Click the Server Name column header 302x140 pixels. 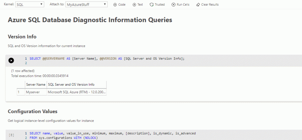(x=35, y=84)
